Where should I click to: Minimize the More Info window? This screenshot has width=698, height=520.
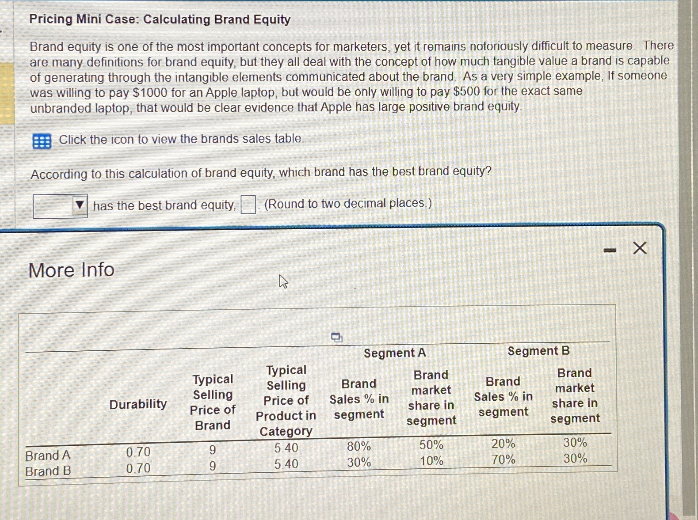click(610, 250)
